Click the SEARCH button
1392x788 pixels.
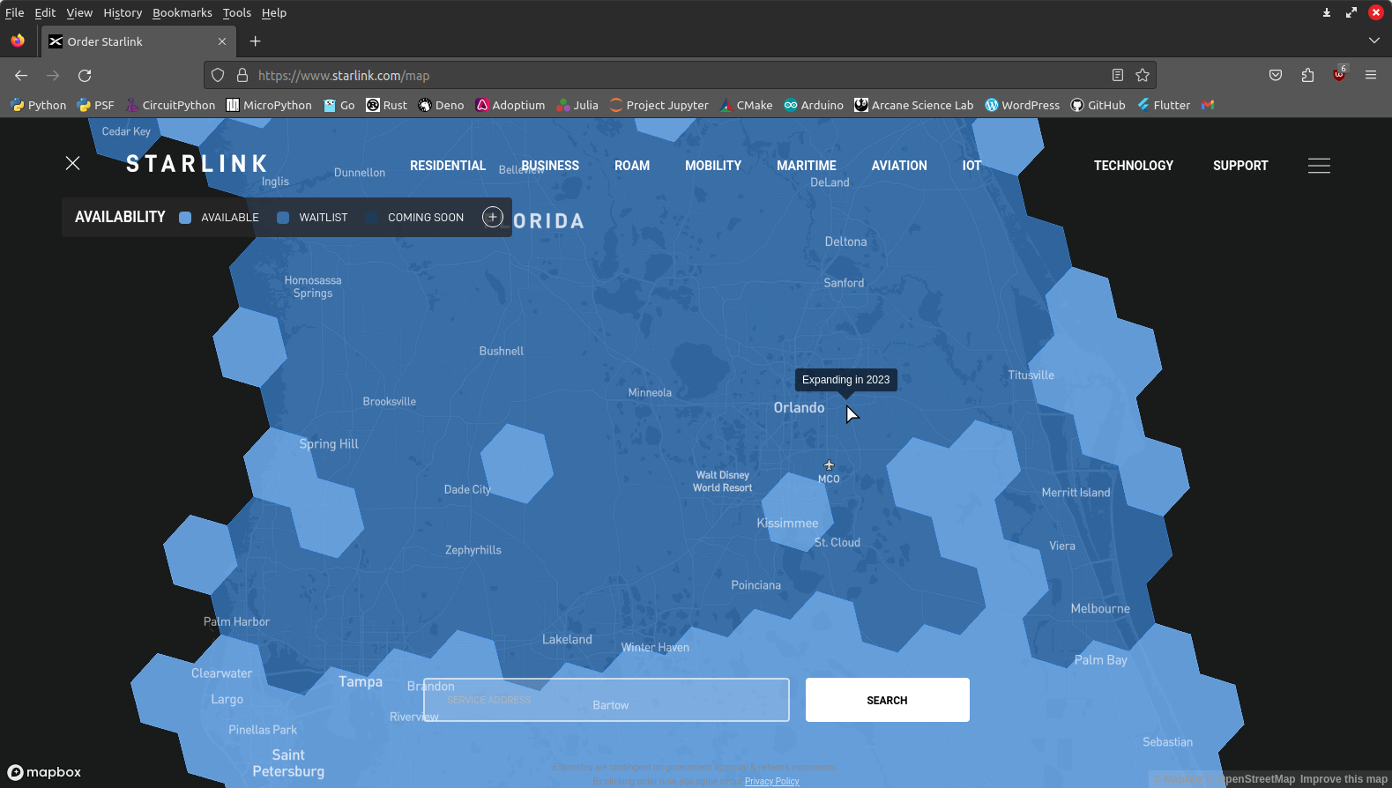tap(887, 700)
